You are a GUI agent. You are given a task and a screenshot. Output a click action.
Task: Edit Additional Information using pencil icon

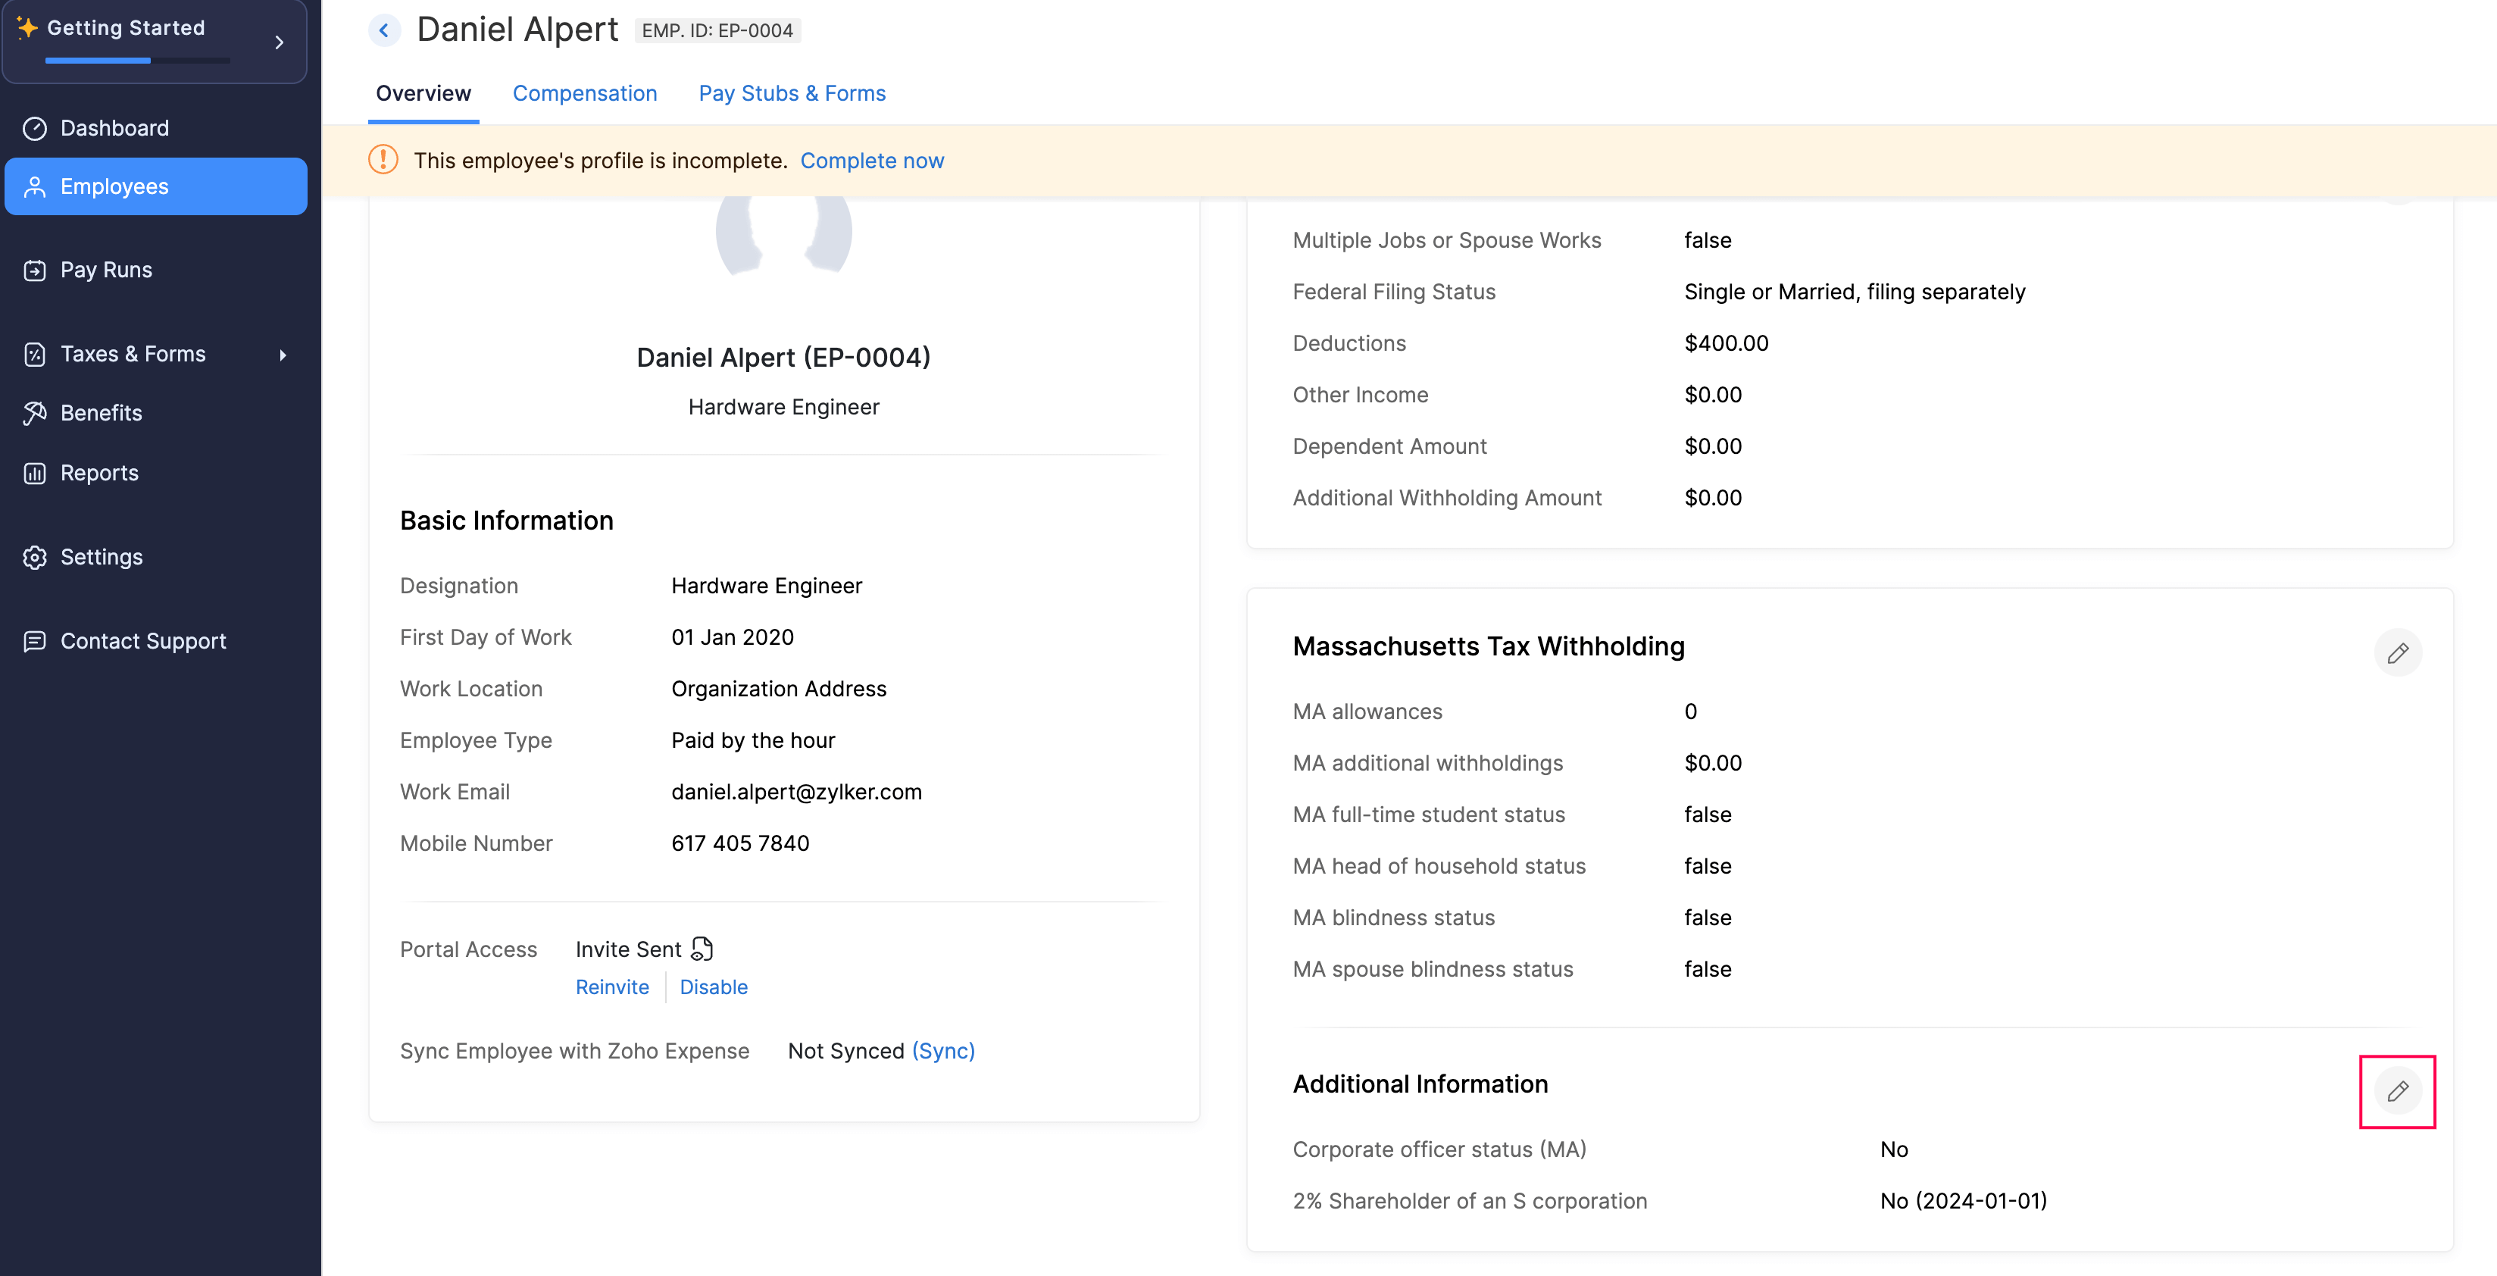click(x=2397, y=1091)
